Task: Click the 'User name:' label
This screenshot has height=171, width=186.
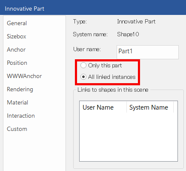Action: point(87,49)
